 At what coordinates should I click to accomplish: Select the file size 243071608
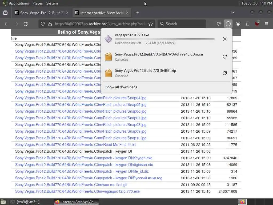tap(228, 191)
